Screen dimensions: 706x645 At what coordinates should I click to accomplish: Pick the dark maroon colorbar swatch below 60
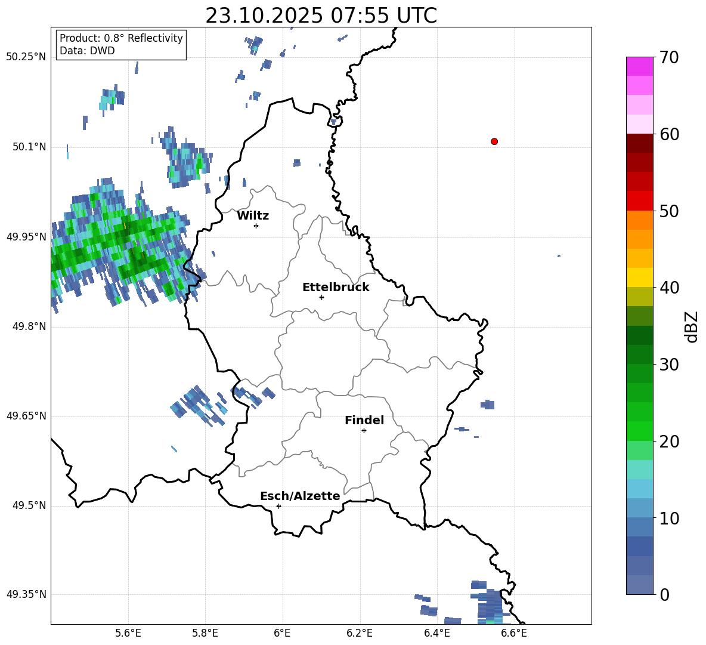(640, 143)
